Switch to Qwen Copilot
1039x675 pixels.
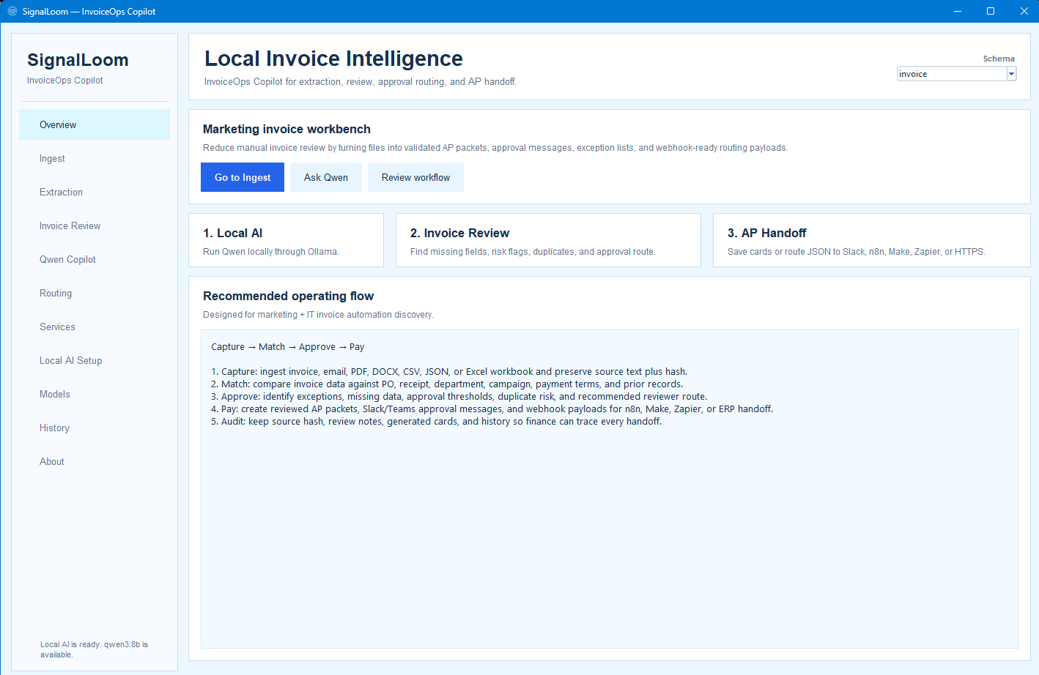coord(95,259)
